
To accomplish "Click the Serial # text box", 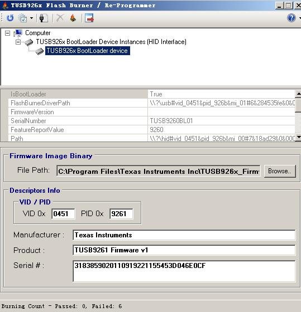I will [184, 271].
